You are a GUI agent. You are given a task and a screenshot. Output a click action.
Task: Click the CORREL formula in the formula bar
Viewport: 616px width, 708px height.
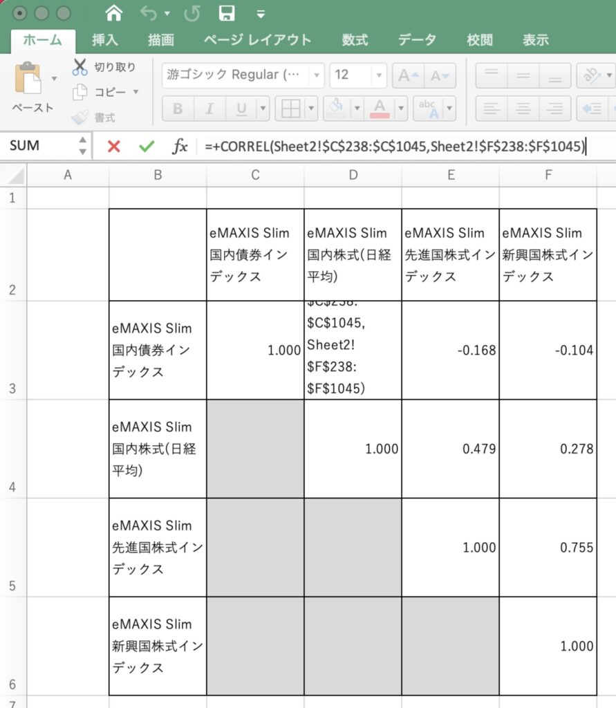(395, 146)
